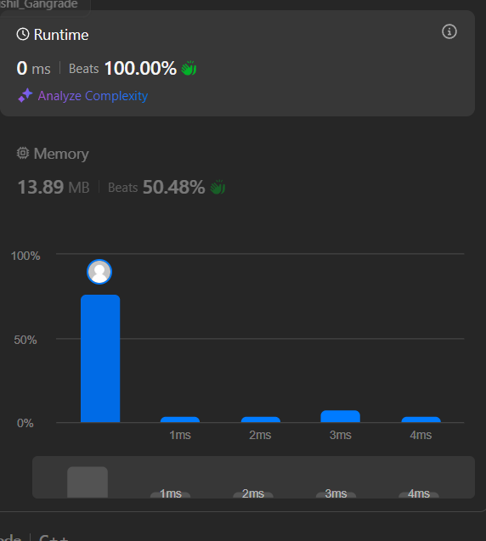Click the Memory chip icon

(x=23, y=153)
